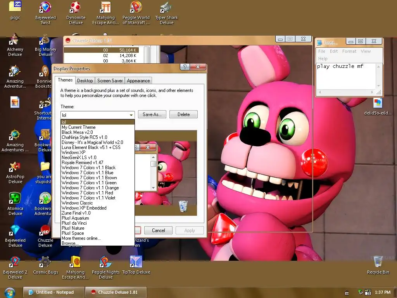
Task: Switch to Untitled - Notepad taskbar button
Action: (54, 292)
